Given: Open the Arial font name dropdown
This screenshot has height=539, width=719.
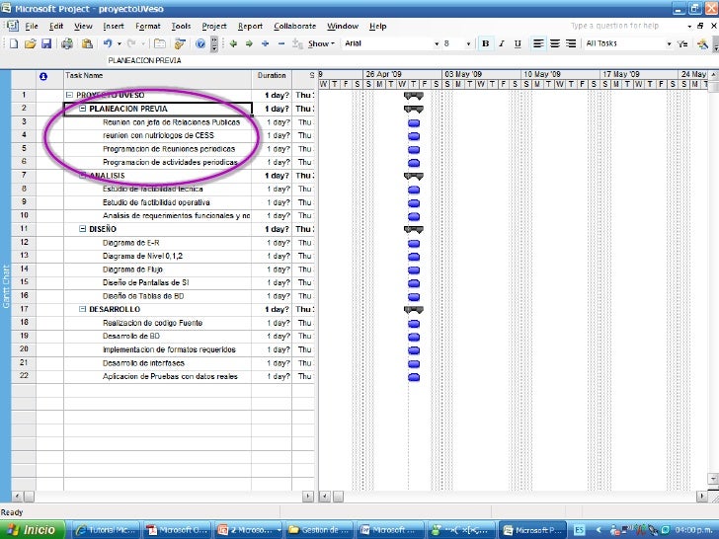Looking at the screenshot, I should (x=437, y=44).
